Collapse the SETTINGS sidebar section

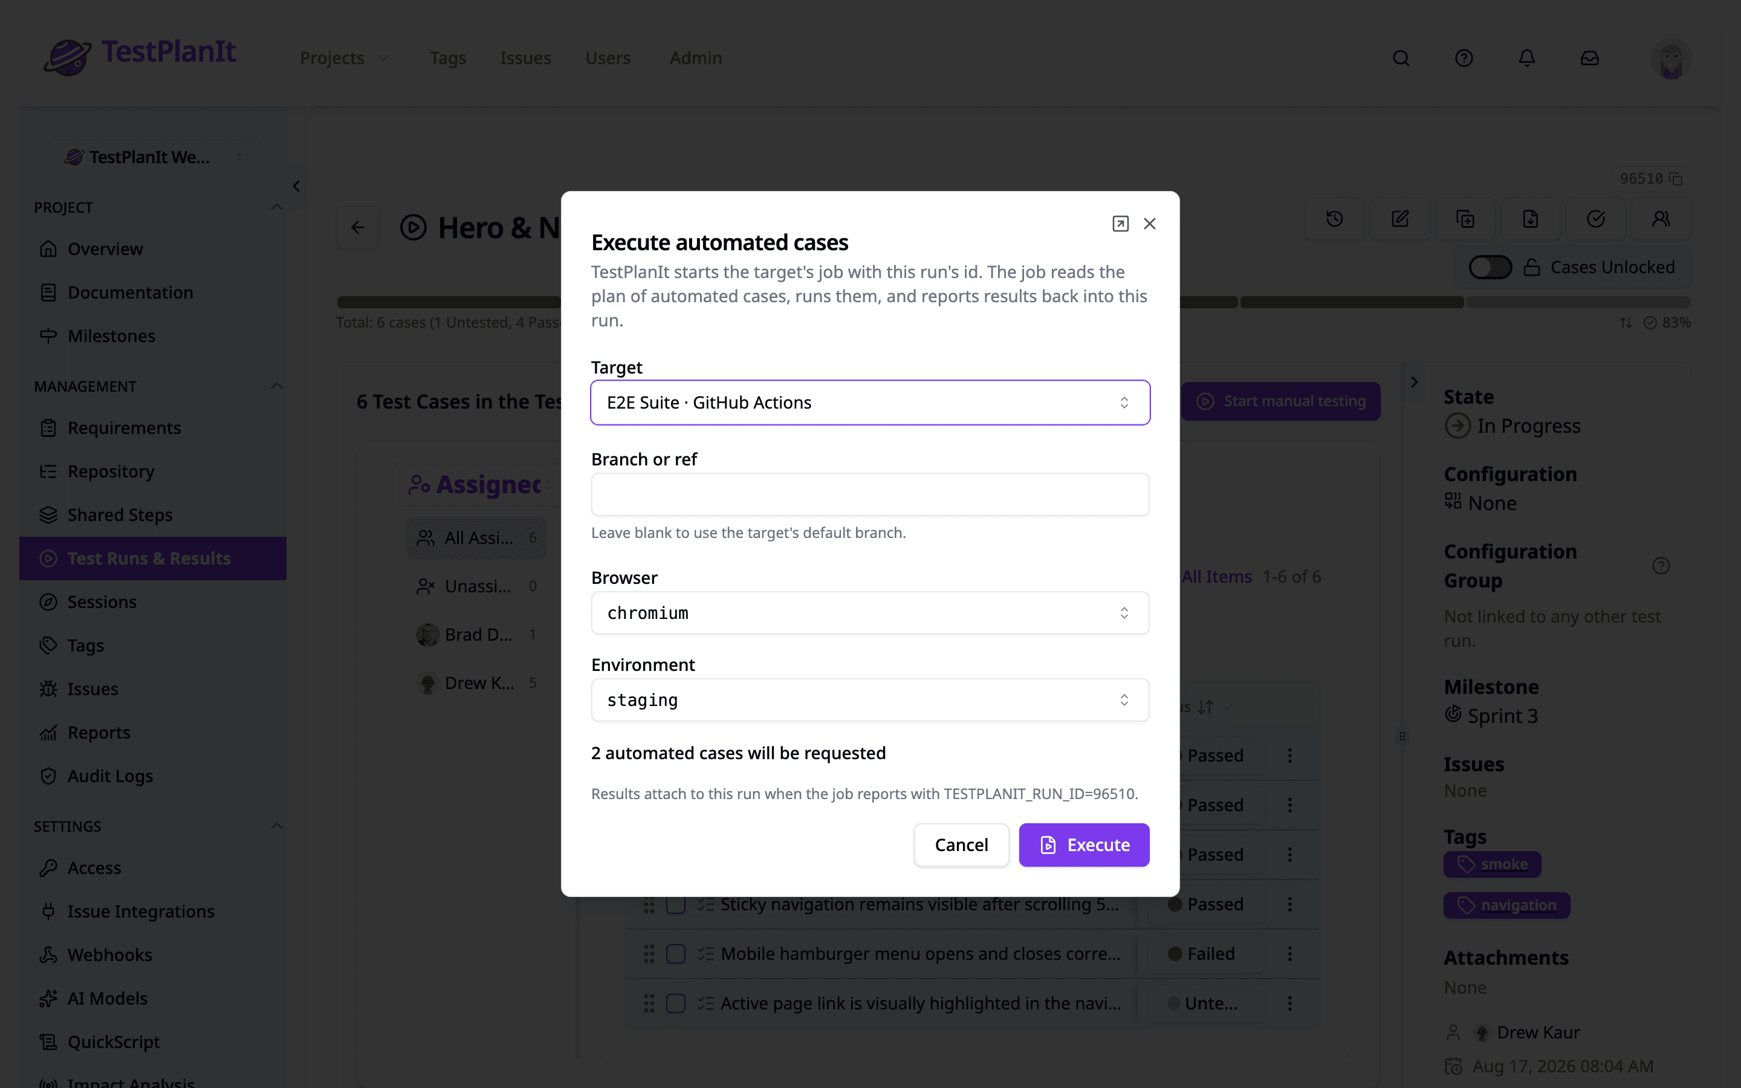click(276, 826)
